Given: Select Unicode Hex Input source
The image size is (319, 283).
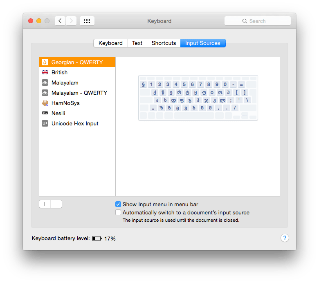Looking at the screenshot, I should pyautogui.click(x=77, y=123).
